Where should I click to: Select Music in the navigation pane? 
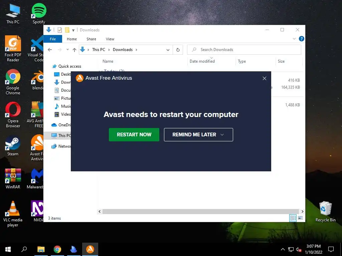point(62,106)
